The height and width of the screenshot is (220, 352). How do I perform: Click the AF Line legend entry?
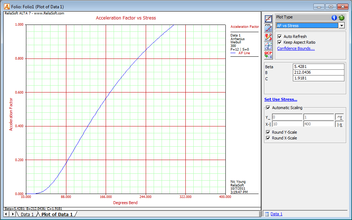(x=244, y=53)
